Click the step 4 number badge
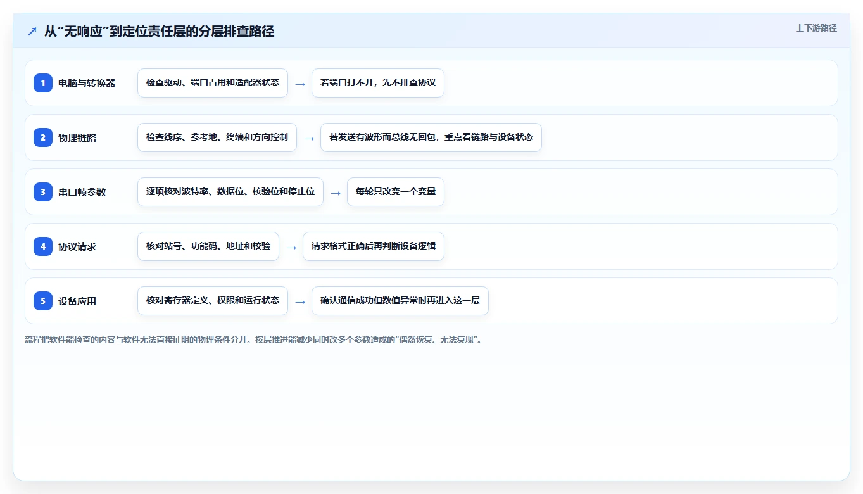The image size is (863, 494). click(x=43, y=246)
